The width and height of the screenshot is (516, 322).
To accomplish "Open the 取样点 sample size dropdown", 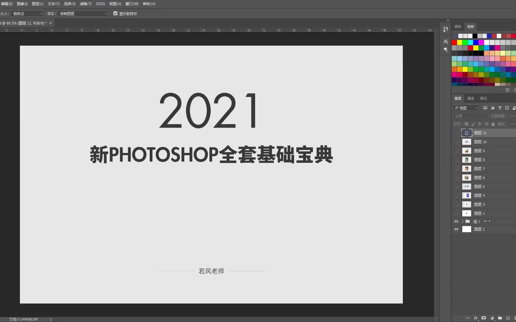I will (27, 14).
